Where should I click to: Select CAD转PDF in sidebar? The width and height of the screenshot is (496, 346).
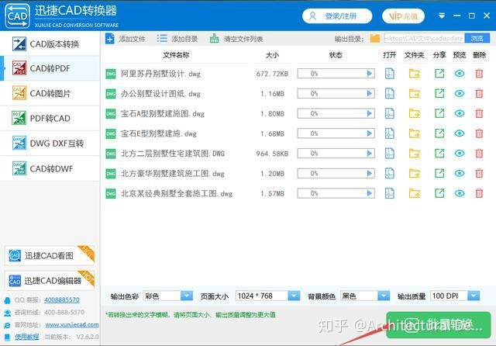50,68
